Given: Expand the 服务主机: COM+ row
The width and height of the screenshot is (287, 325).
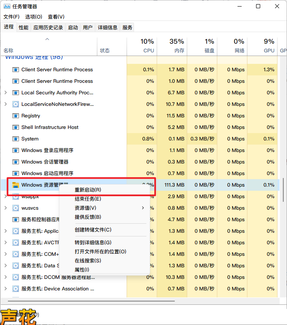Looking at the screenshot, I should pyautogui.click(x=6, y=254).
